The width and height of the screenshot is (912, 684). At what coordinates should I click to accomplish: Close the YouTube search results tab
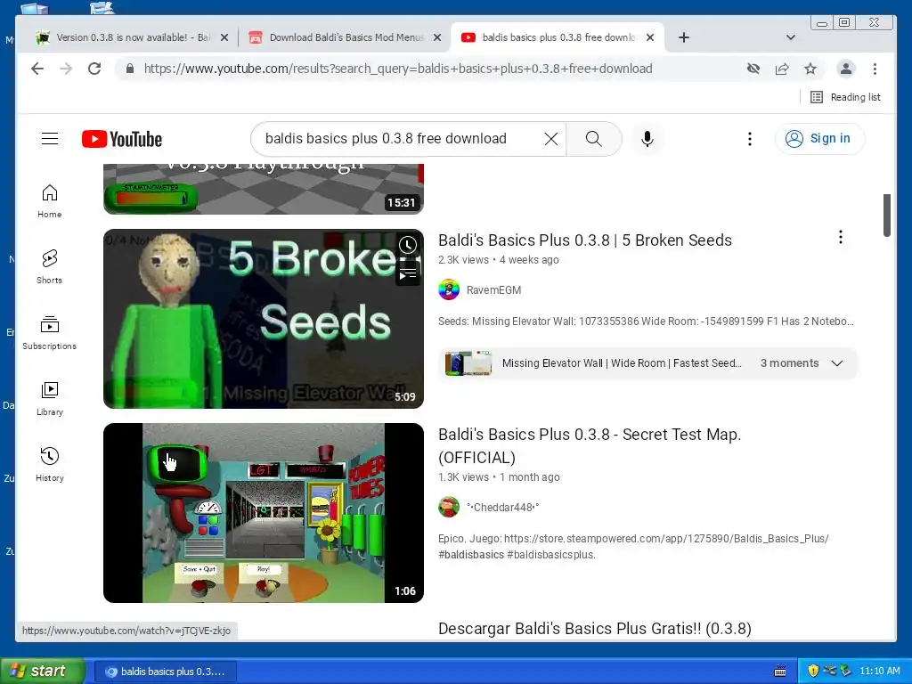pos(650,37)
